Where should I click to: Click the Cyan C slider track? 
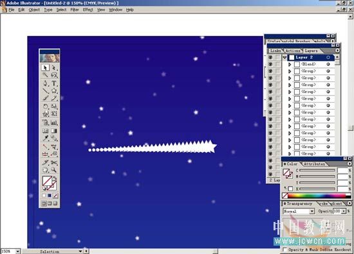317,171
